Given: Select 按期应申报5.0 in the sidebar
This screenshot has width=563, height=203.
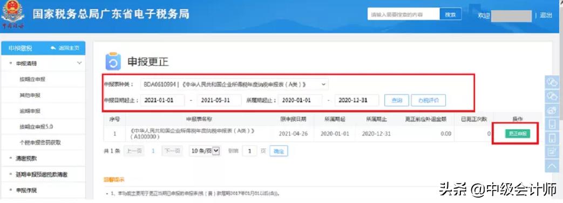Looking at the screenshot, I should (36, 127).
